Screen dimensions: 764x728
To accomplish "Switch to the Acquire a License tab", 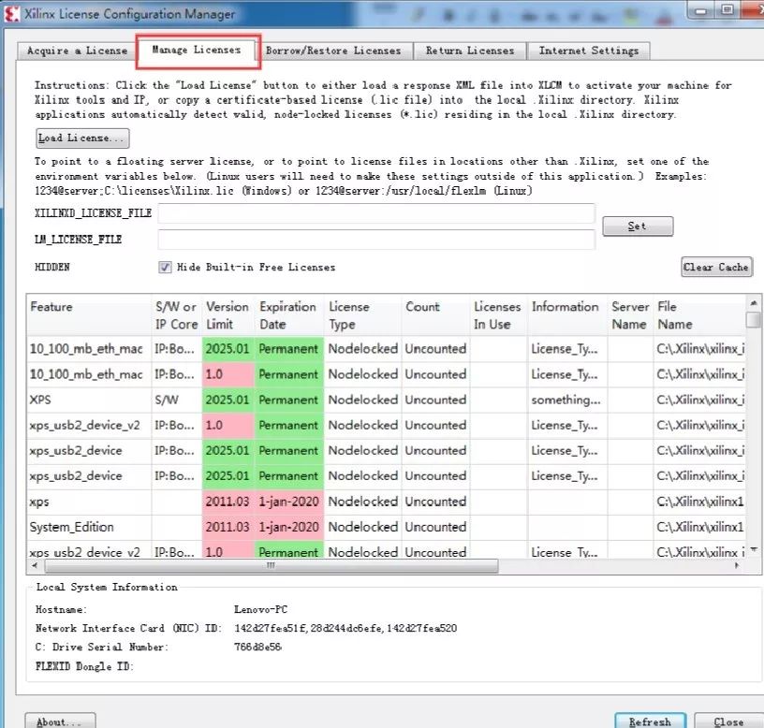I will pyautogui.click(x=77, y=51).
